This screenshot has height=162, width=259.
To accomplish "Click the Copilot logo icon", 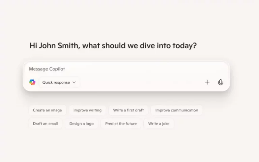I will coord(32,82).
